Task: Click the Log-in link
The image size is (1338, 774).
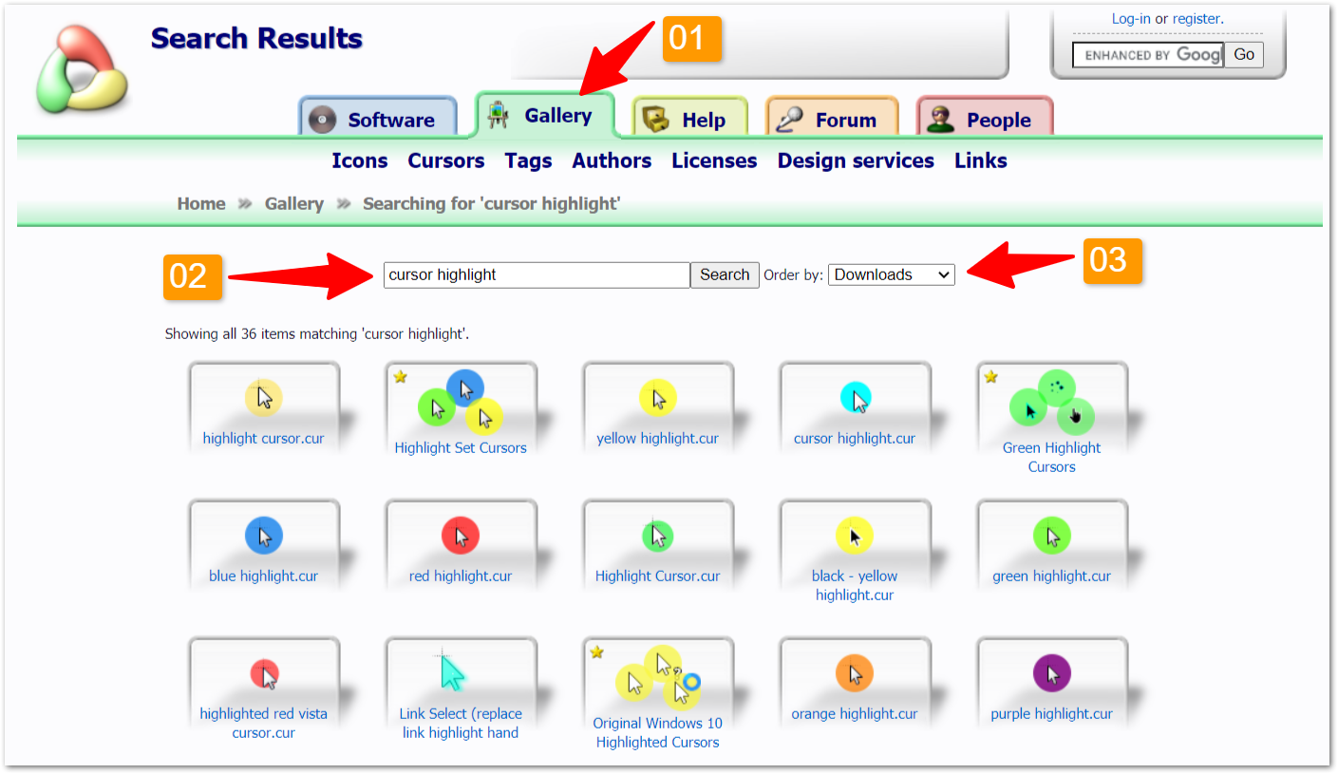Action: [1131, 19]
